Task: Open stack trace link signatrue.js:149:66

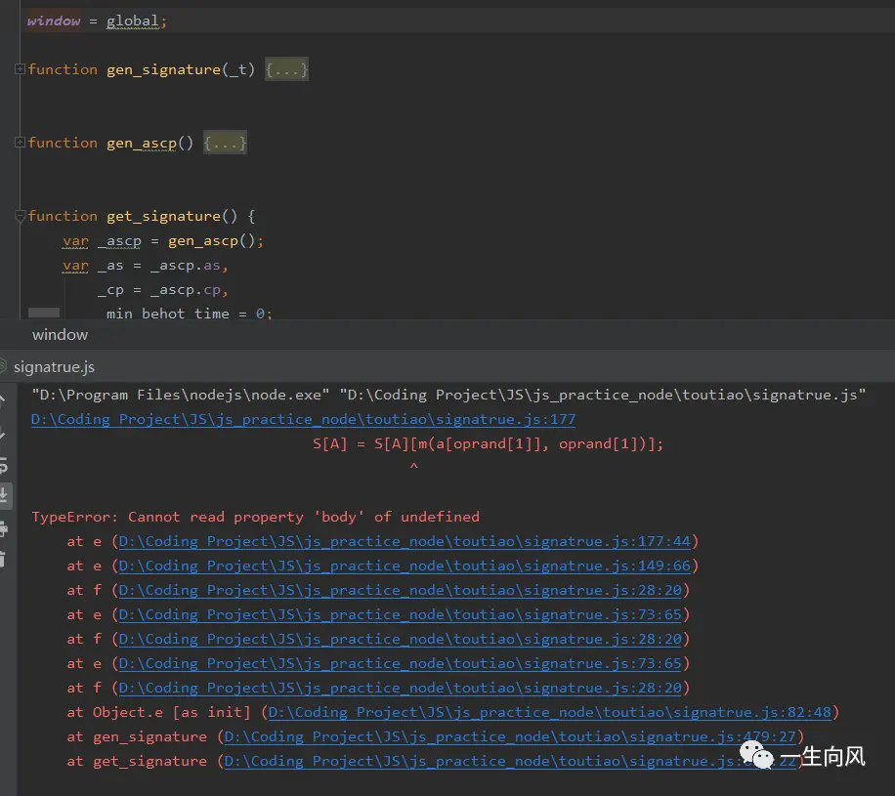Action: (405, 566)
